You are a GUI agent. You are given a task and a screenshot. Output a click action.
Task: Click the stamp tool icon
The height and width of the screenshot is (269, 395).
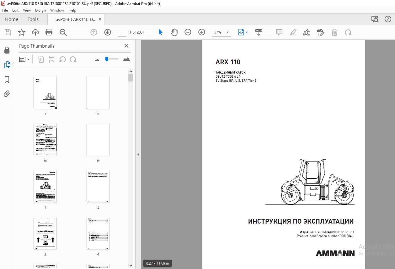(320, 32)
